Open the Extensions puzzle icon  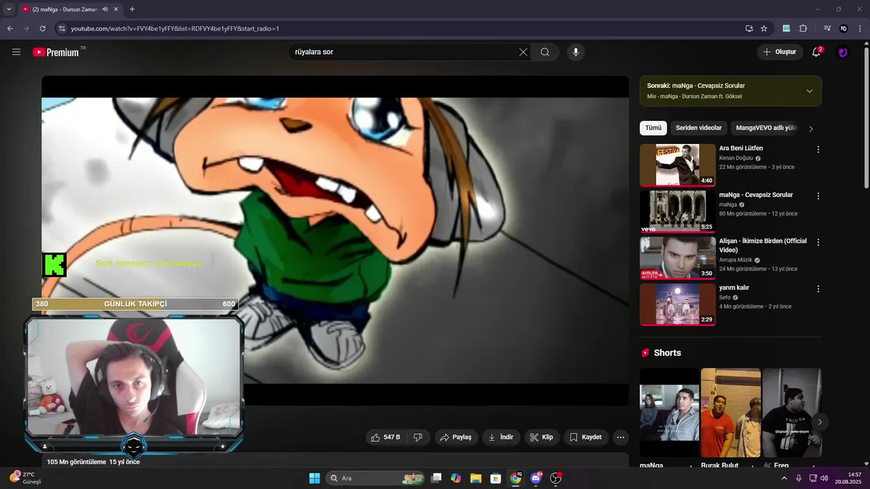(x=803, y=29)
